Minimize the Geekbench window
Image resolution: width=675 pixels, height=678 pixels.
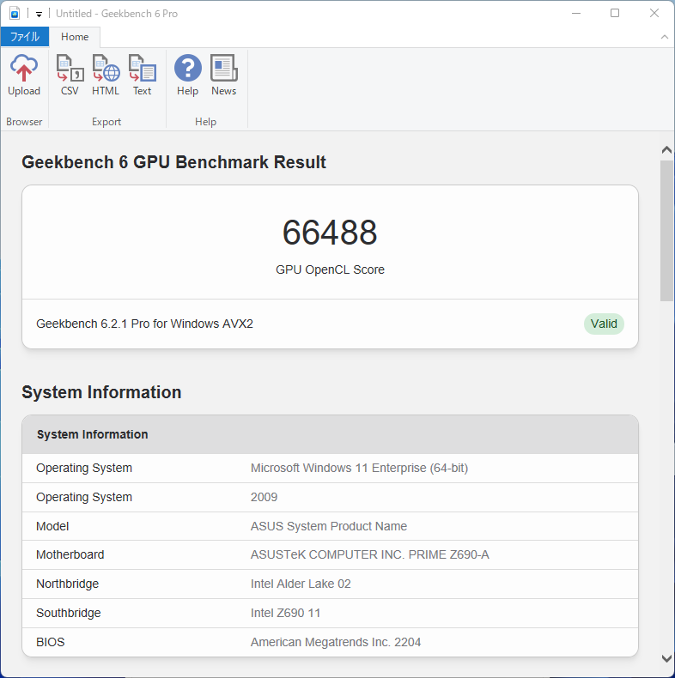(575, 13)
